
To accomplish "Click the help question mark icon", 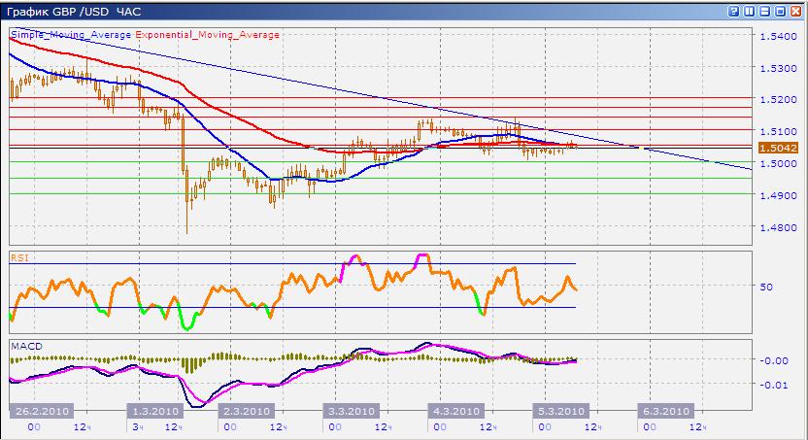I will click(x=733, y=11).
